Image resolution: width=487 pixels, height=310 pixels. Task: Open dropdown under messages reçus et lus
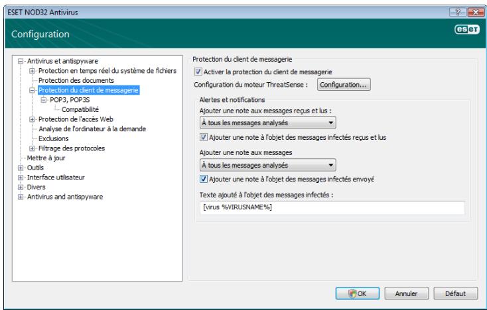(268, 123)
